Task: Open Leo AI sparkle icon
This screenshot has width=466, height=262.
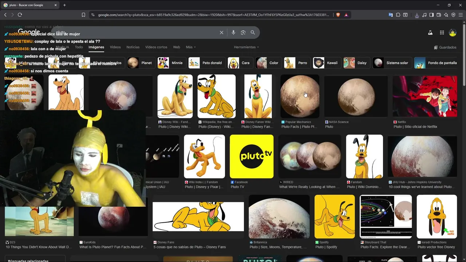Action: pos(446,15)
